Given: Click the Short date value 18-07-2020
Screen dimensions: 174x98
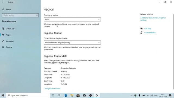Looking at the screenshot, I should [65, 75].
